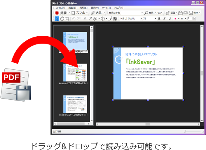
Task: Choose the text A tool
Action: pos(85,19)
